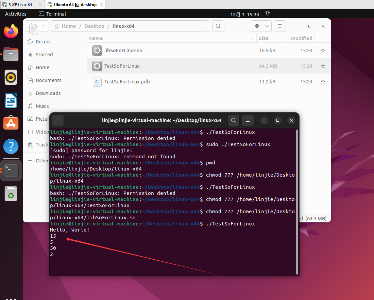Open the Help icon in the dock

point(11,146)
